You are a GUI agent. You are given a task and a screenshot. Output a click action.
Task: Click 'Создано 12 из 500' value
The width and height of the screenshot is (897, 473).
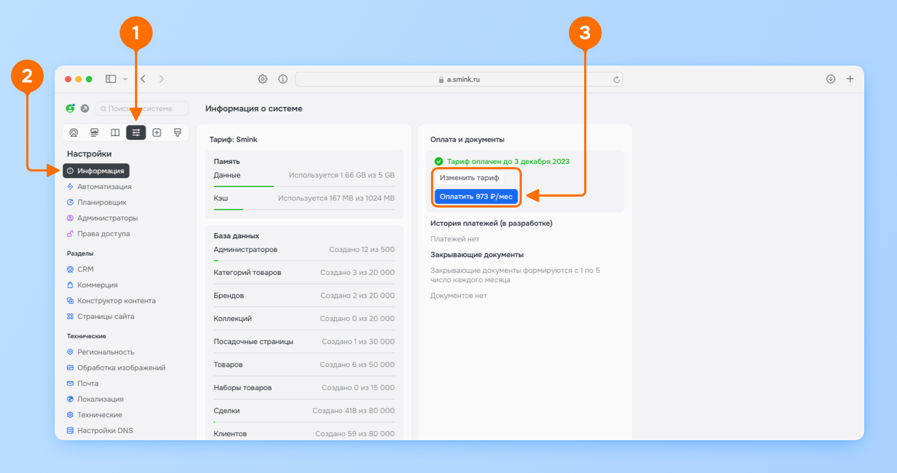point(362,250)
